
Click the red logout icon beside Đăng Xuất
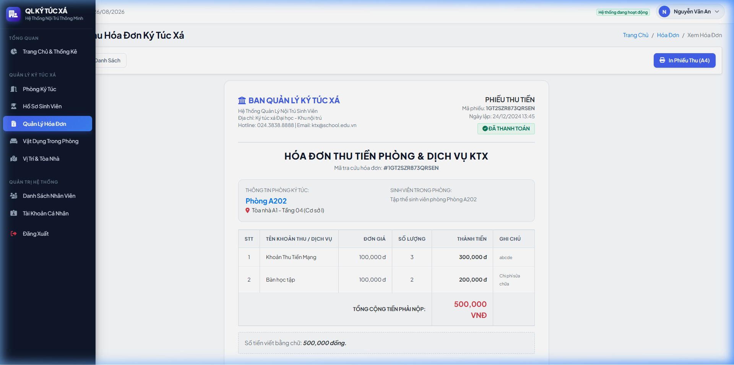point(14,234)
